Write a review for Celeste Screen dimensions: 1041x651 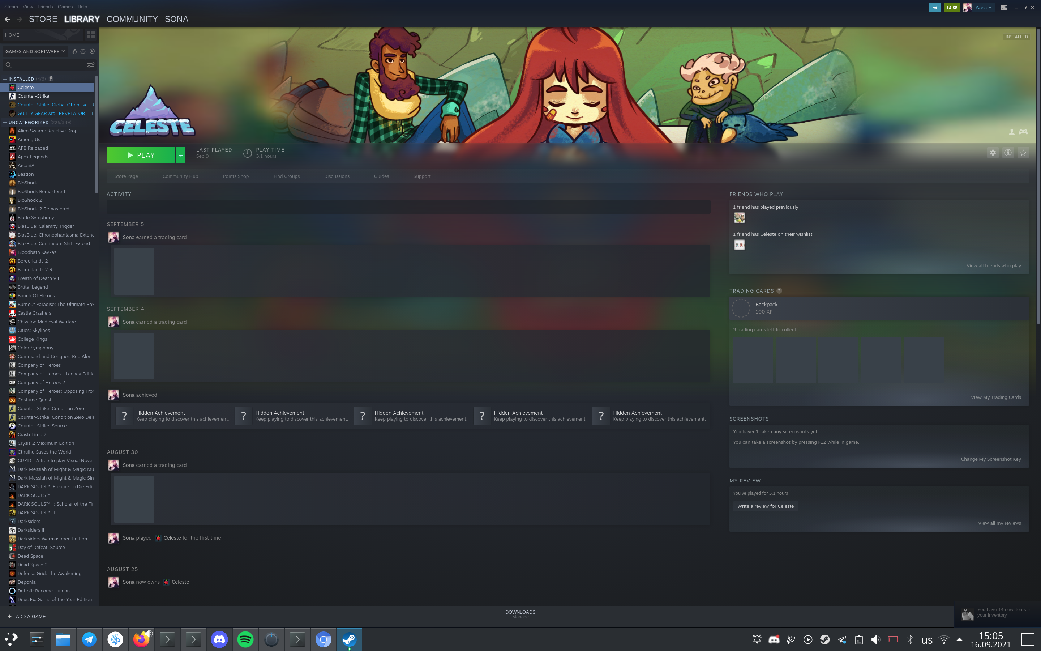(765, 506)
